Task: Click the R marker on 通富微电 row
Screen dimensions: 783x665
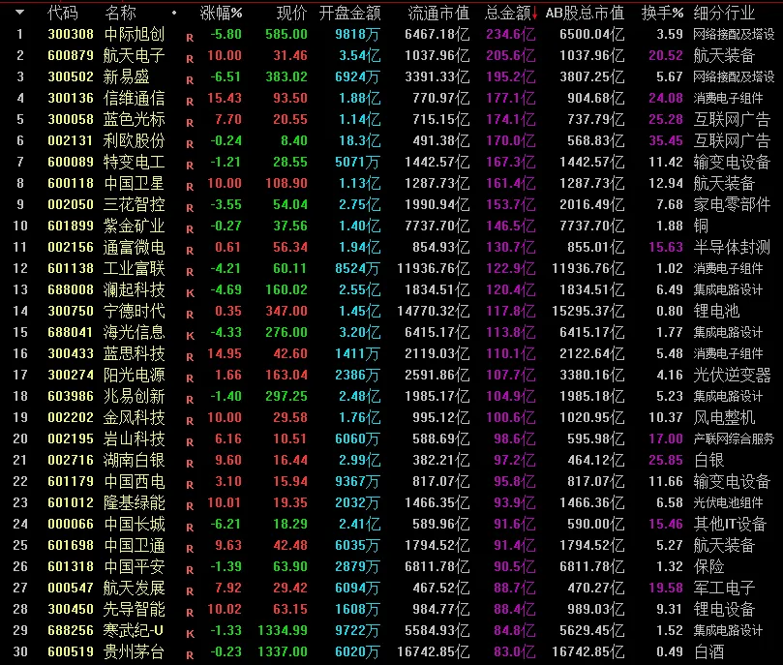Action: click(190, 251)
